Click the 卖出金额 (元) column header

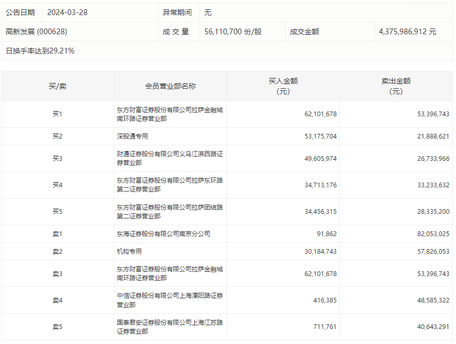click(396, 86)
